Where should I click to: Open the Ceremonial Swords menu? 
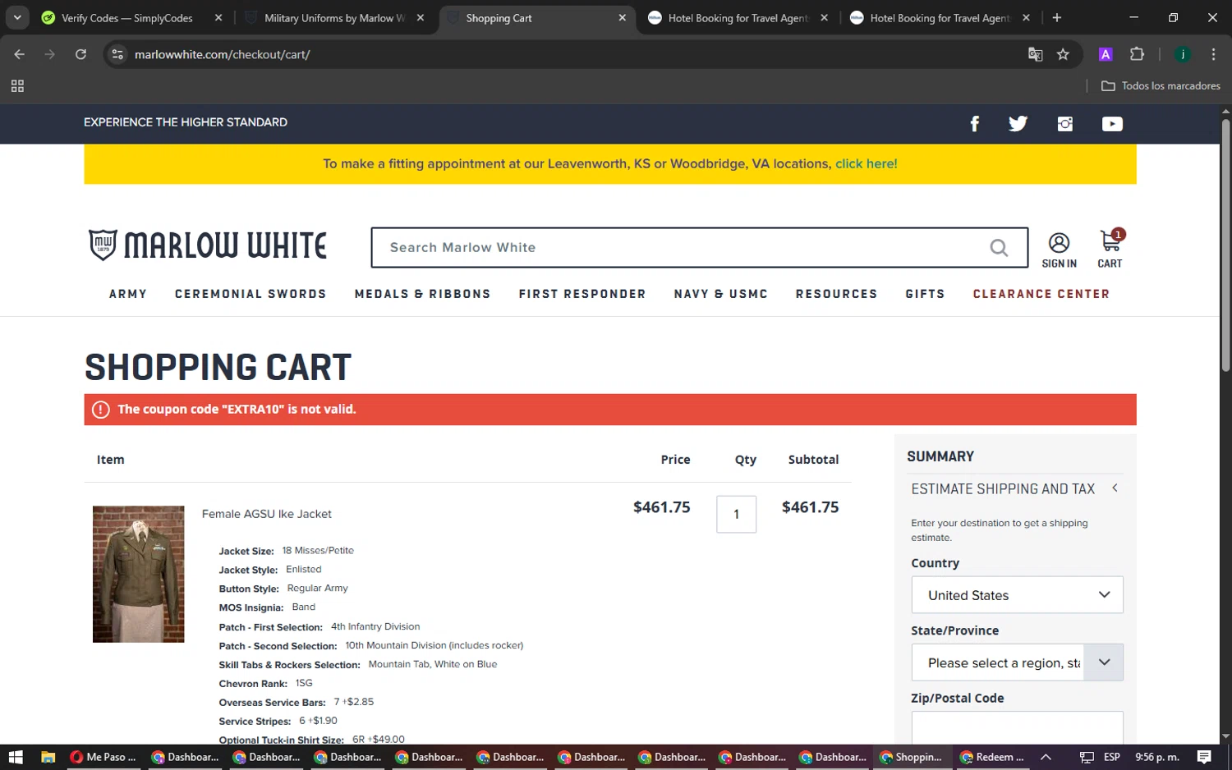coord(251,294)
